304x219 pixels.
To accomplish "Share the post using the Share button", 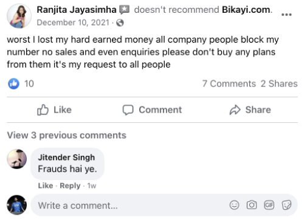I will click(x=250, y=110).
